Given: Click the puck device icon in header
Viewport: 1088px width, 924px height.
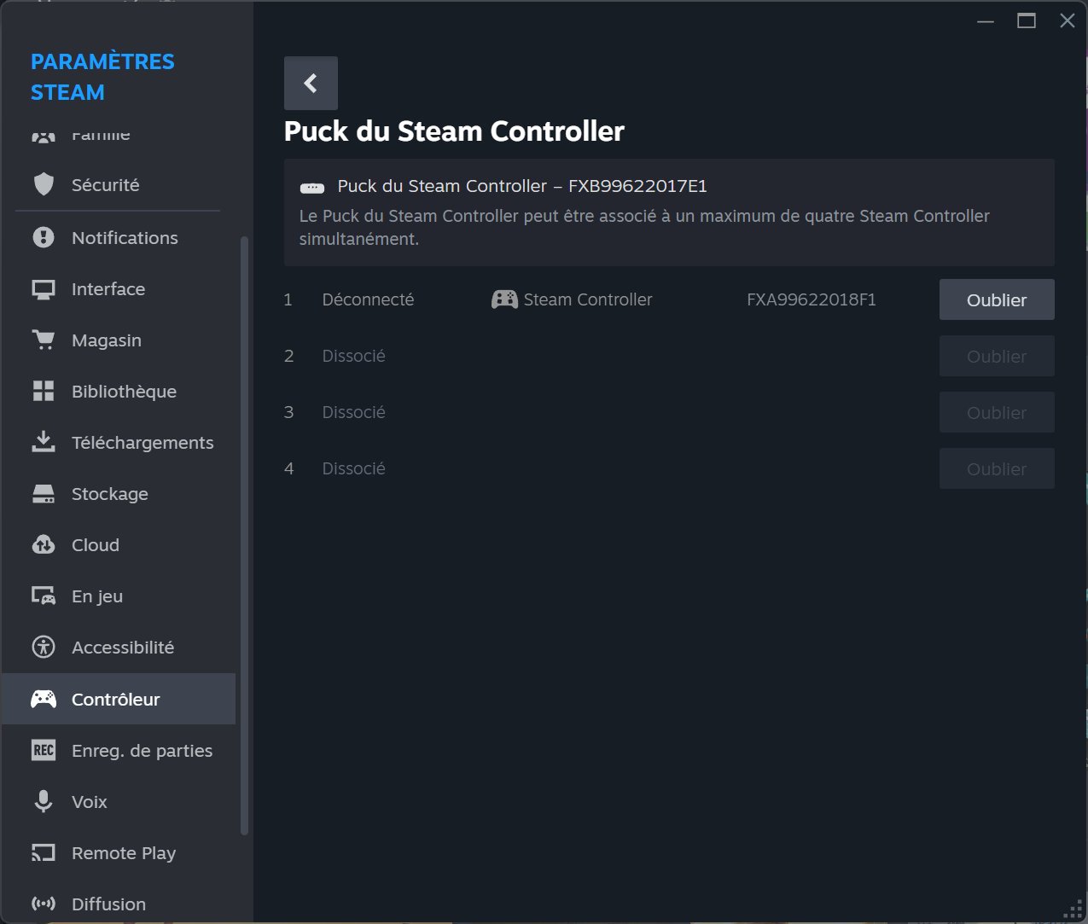Looking at the screenshot, I should click(x=312, y=188).
